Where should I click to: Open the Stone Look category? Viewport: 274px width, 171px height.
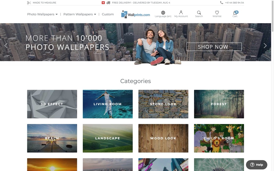pyautogui.click(x=163, y=104)
